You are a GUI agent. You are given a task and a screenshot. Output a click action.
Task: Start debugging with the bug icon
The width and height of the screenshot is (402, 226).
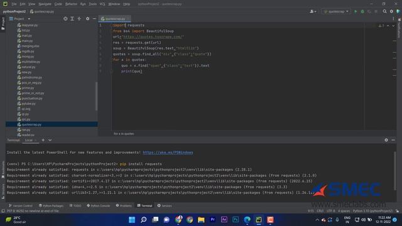point(362,11)
